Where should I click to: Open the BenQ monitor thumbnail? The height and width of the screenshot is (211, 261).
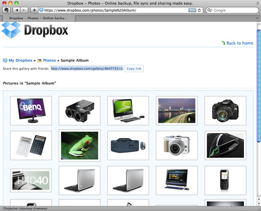click(31, 110)
